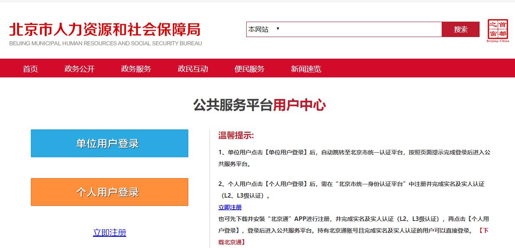Choose the 便民服务 navigation item
This screenshot has width=515, height=248.
click(x=250, y=69)
